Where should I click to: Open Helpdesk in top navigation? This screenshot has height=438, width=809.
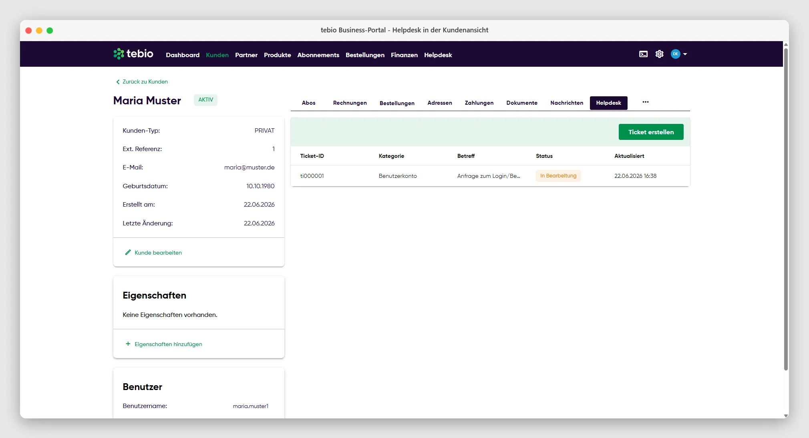pyautogui.click(x=438, y=55)
